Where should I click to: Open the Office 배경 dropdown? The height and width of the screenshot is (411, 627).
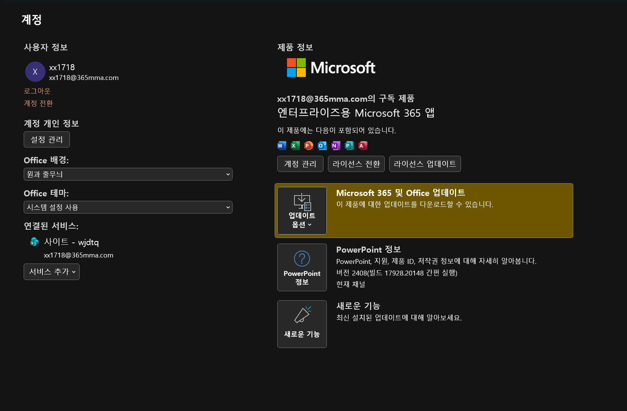point(128,174)
